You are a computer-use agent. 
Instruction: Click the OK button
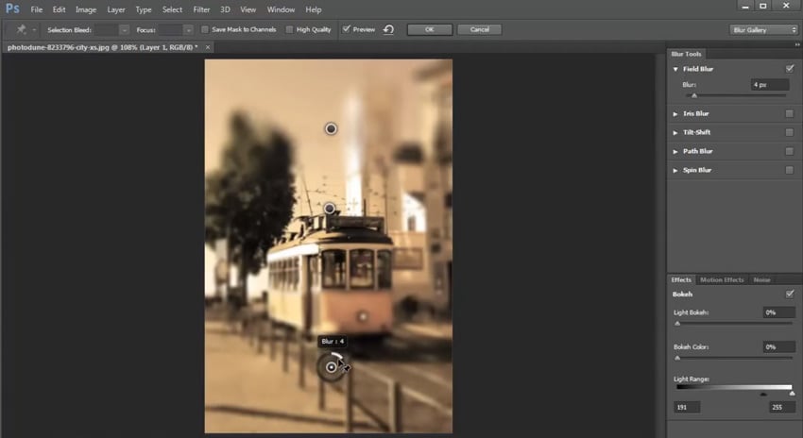429,29
